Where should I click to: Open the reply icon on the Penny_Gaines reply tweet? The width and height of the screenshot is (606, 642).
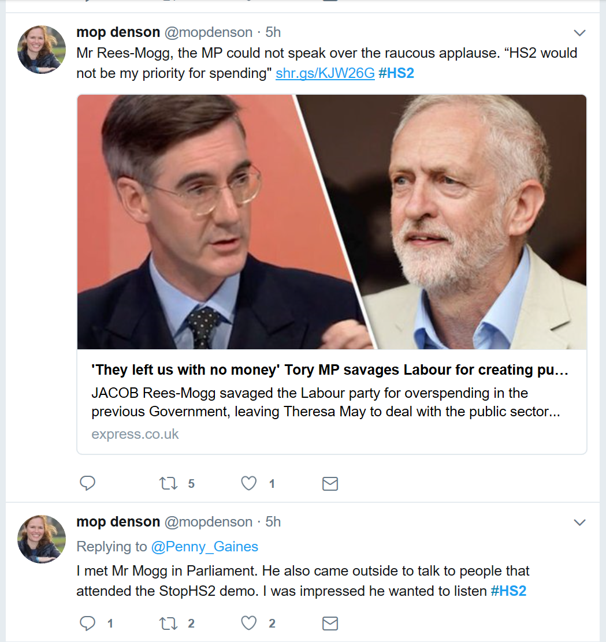(x=87, y=624)
